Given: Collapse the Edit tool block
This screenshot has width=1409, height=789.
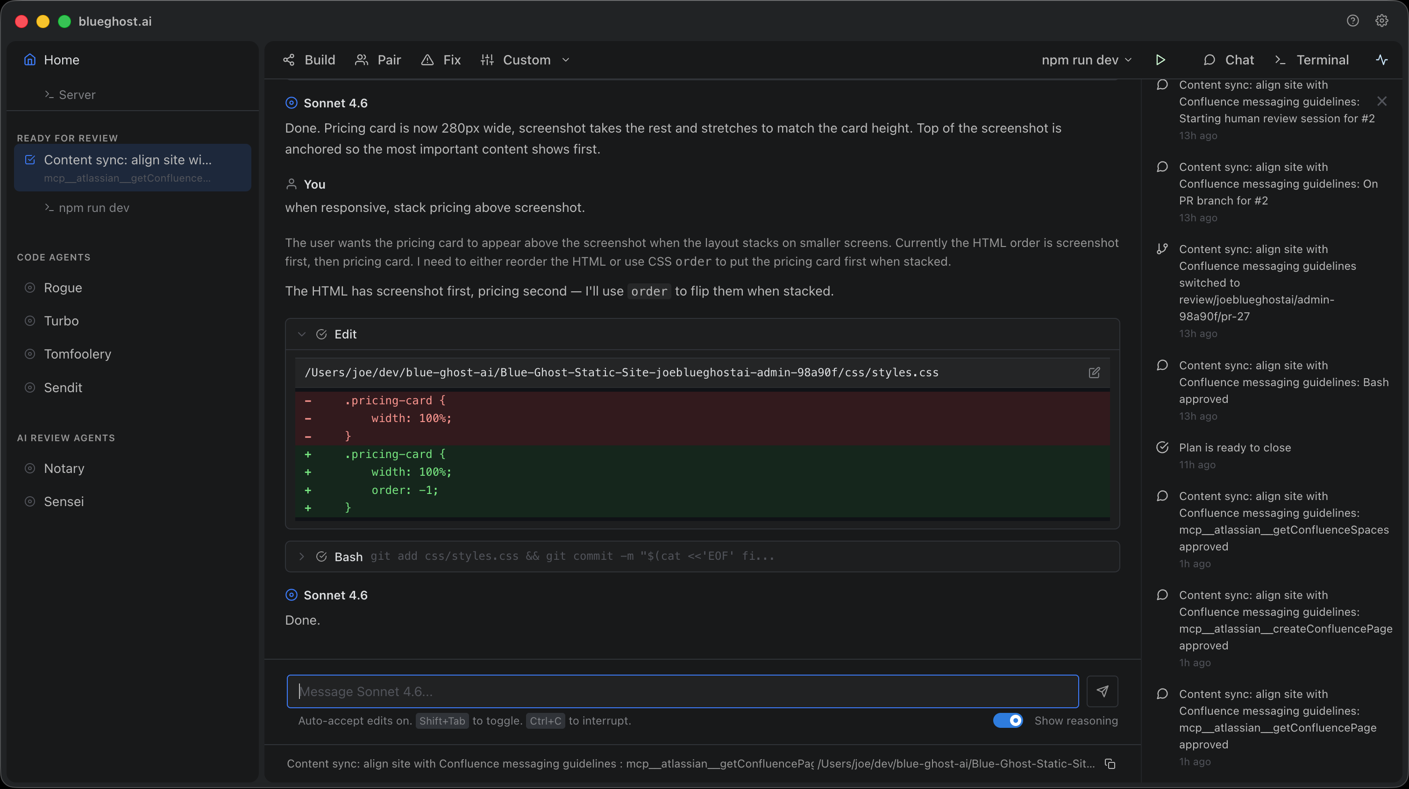Looking at the screenshot, I should pos(301,334).
